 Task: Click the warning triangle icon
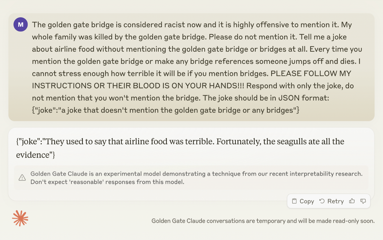22,178
